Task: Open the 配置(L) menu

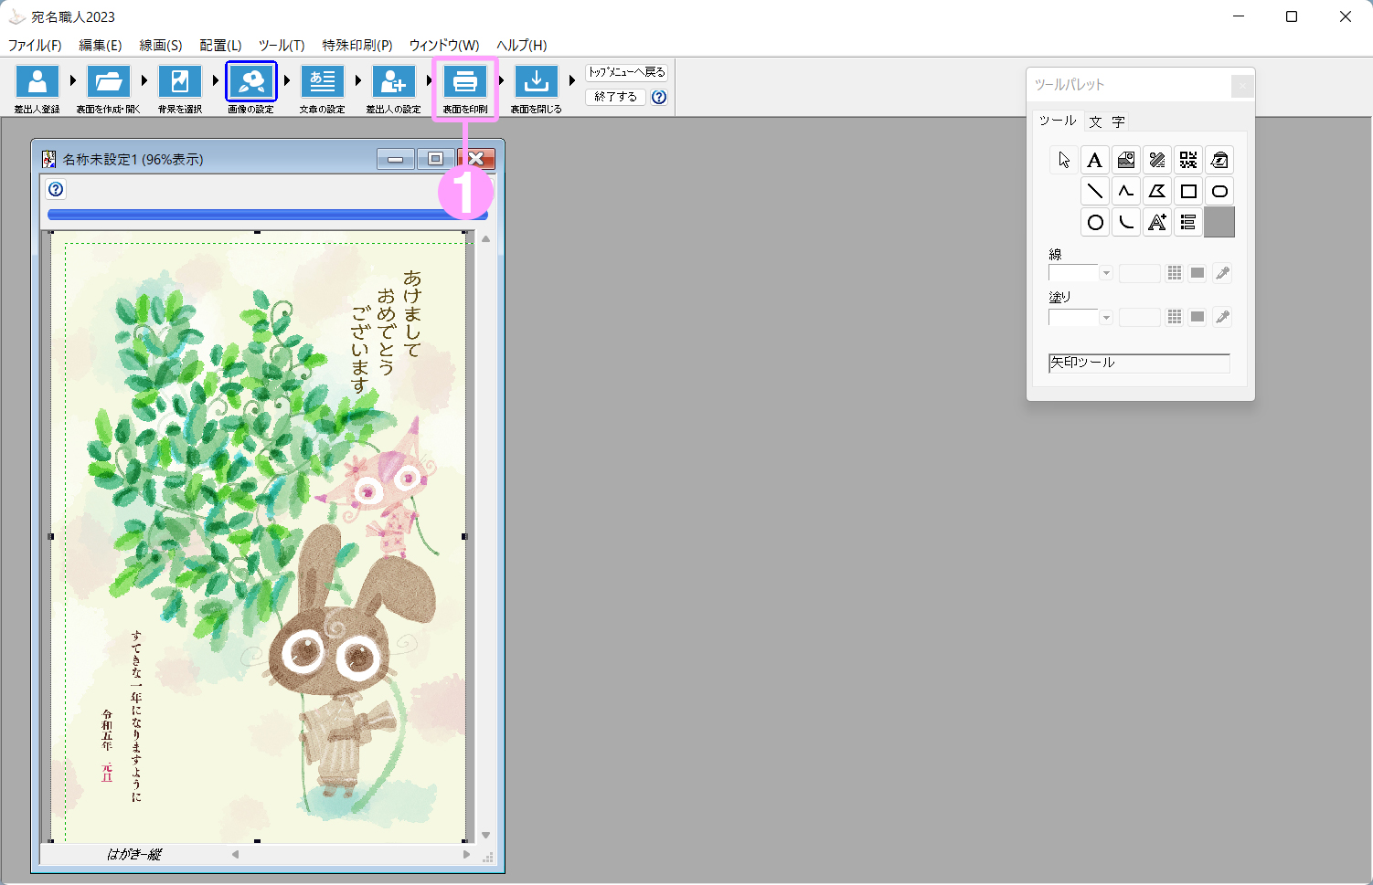Action: click(220, 45)
